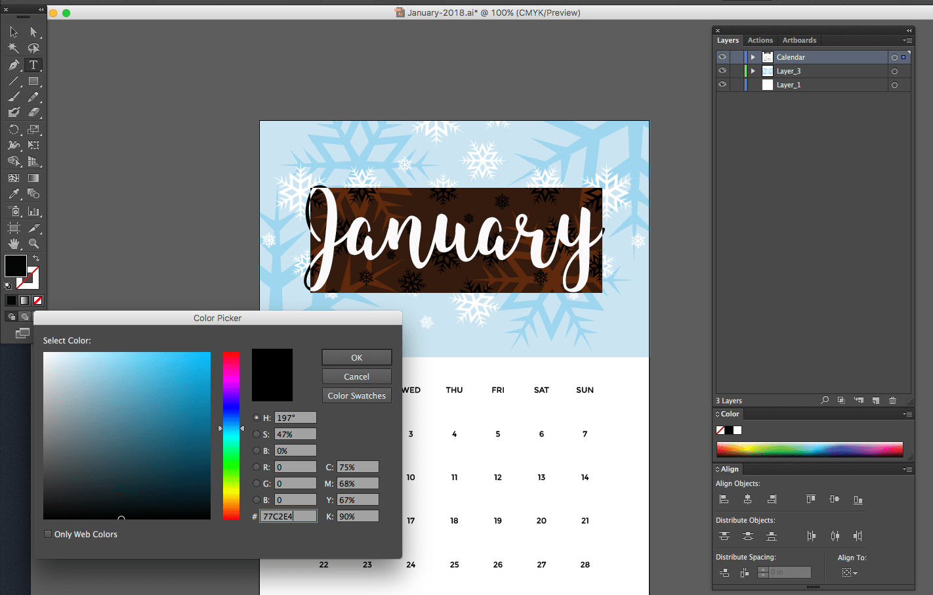Expand the Calendar layer

pos(753,57)
